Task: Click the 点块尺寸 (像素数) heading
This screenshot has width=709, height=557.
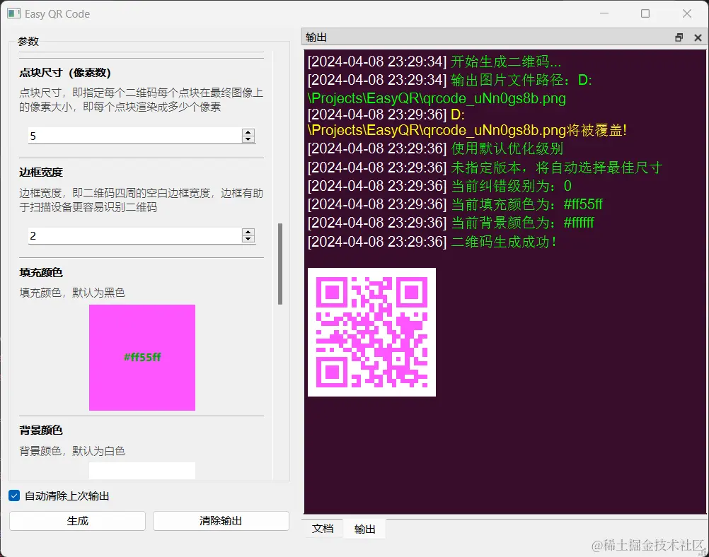Action: pyautogui.click(x=64, y=73)
